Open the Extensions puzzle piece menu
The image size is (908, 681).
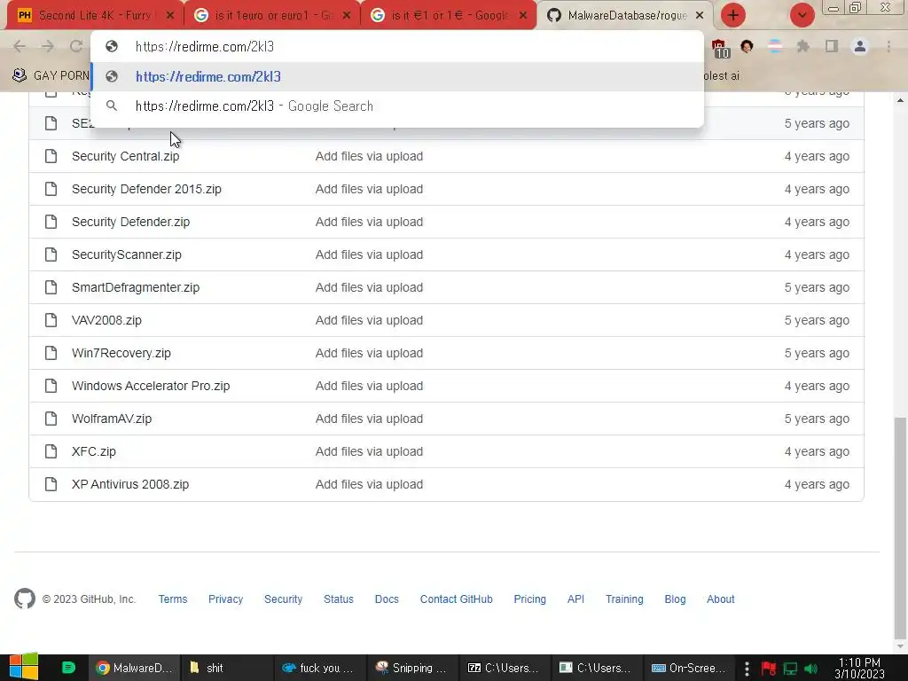(803, 46)
